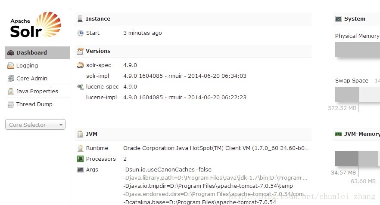380x205 pixels.
Task: Click the Runtime jar icon
Action: point(81,148)
